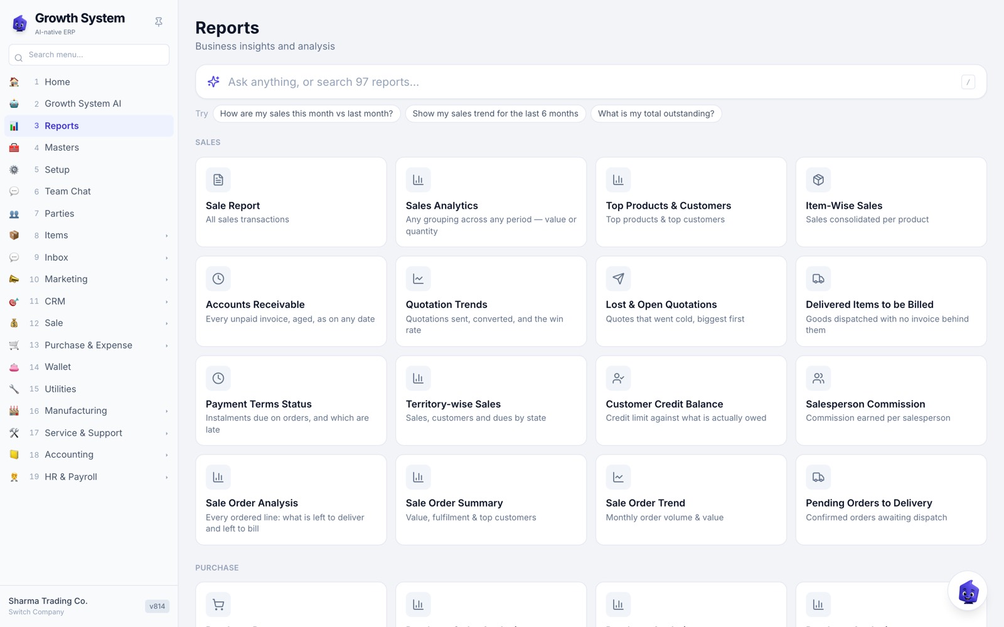Expand the Purchase & Expense submenu arrow
The height and width of the screenshot is (627, 1004).
tap(166, 345)
